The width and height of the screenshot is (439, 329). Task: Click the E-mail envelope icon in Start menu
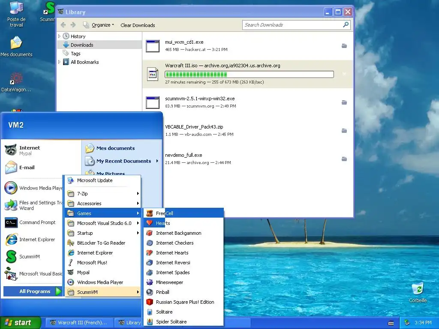11,167
